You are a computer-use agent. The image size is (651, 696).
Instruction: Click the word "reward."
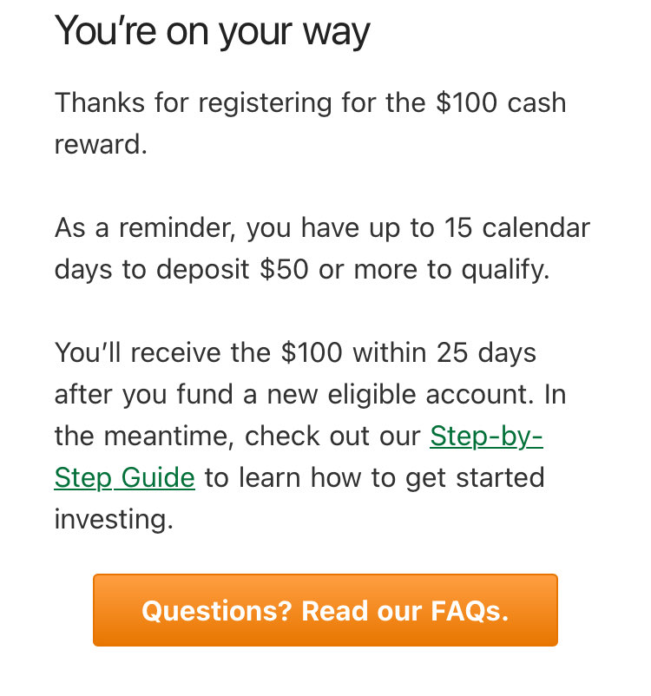(101, 144)
